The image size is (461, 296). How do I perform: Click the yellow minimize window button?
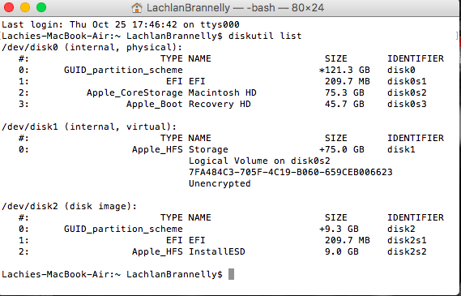coord(25,7)
